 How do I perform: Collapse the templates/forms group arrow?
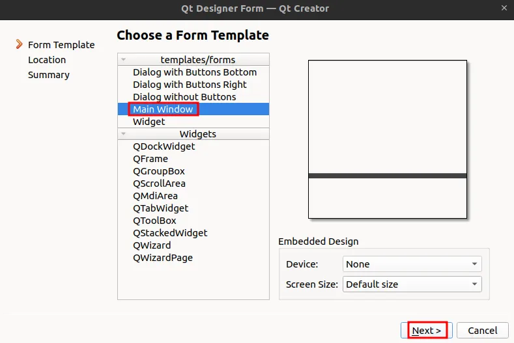123,60
